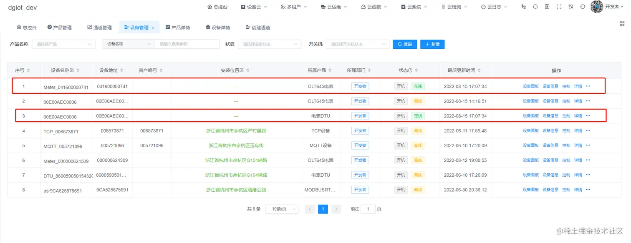Switch to the 通道管理 tab
This screenshot has width=631, height=243.
(99, 28)
